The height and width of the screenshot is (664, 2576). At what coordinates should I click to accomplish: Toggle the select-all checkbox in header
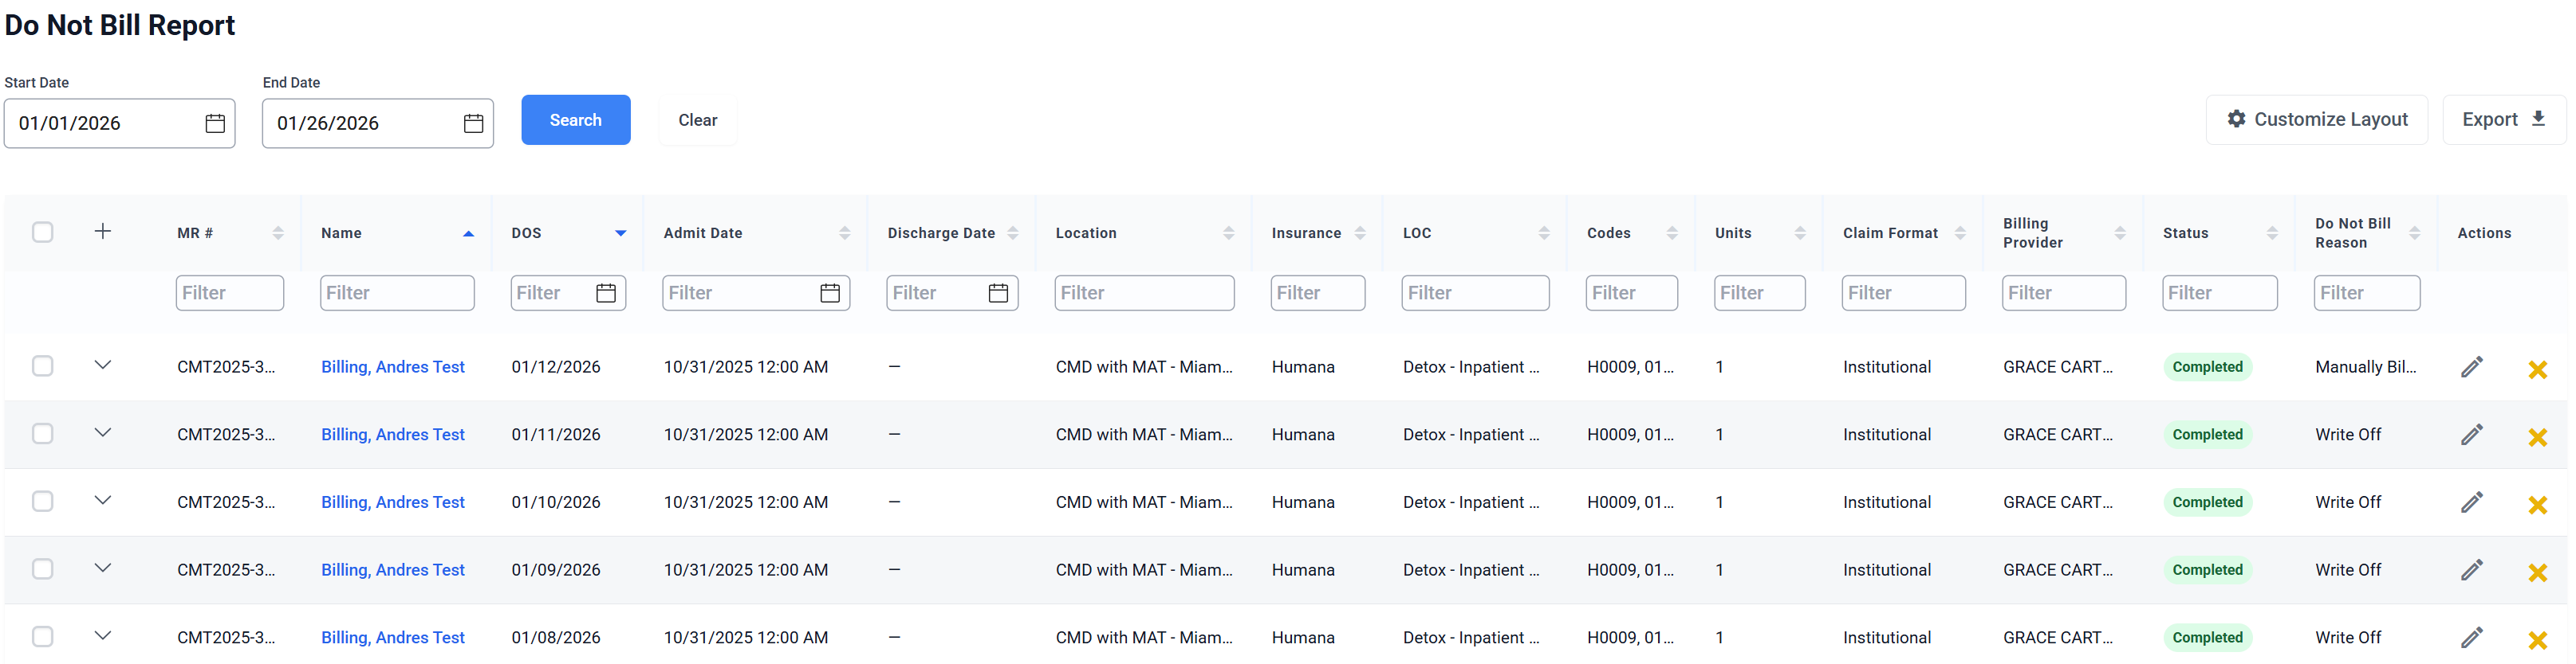tap(42, 232)
